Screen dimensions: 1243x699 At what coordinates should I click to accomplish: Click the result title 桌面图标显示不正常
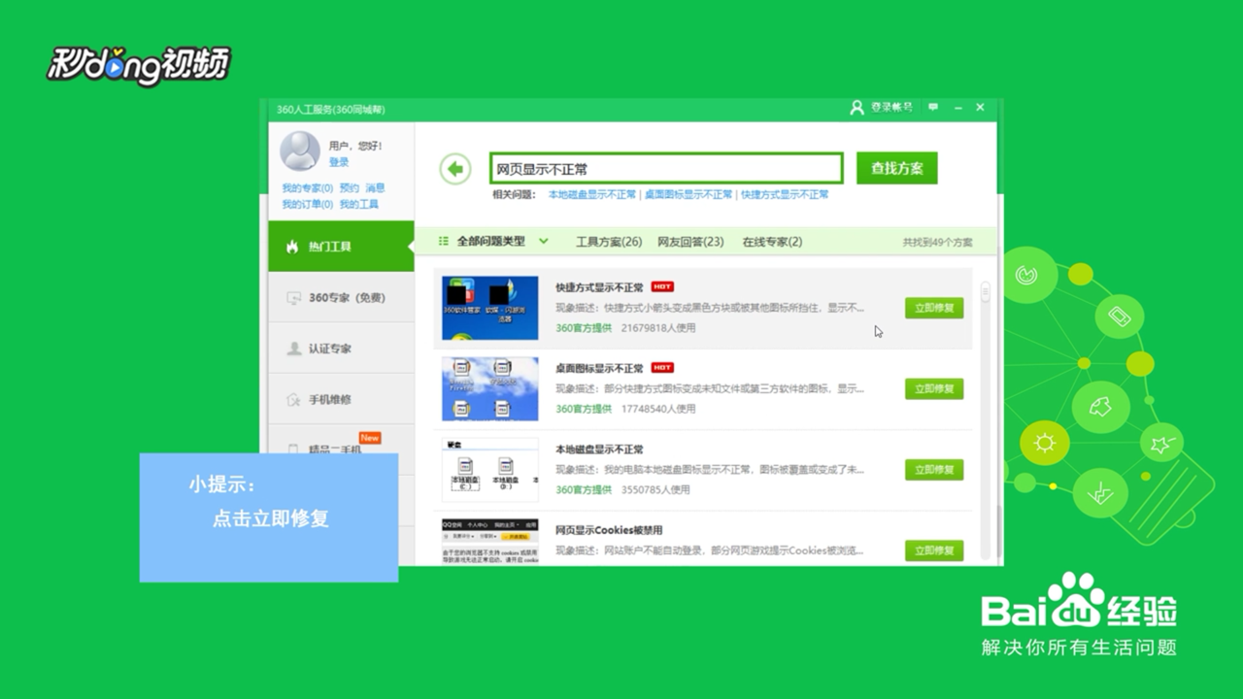[x=599, y=369]
